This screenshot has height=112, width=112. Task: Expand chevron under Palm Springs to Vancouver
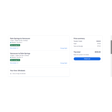(18, 48)
